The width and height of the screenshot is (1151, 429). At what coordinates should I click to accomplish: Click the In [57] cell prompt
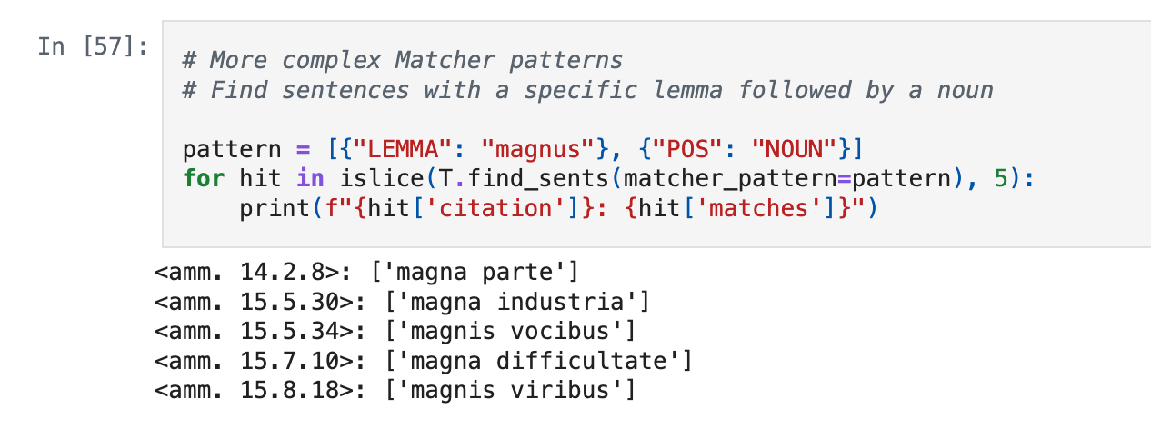click(x=93, y=45)
